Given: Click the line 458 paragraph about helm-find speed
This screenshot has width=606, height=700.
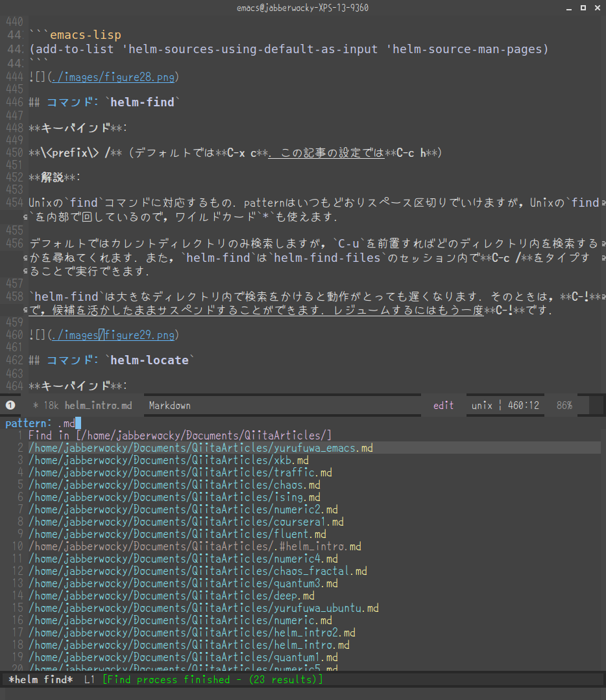Looking at the screenshot, I should coord(314,303).
